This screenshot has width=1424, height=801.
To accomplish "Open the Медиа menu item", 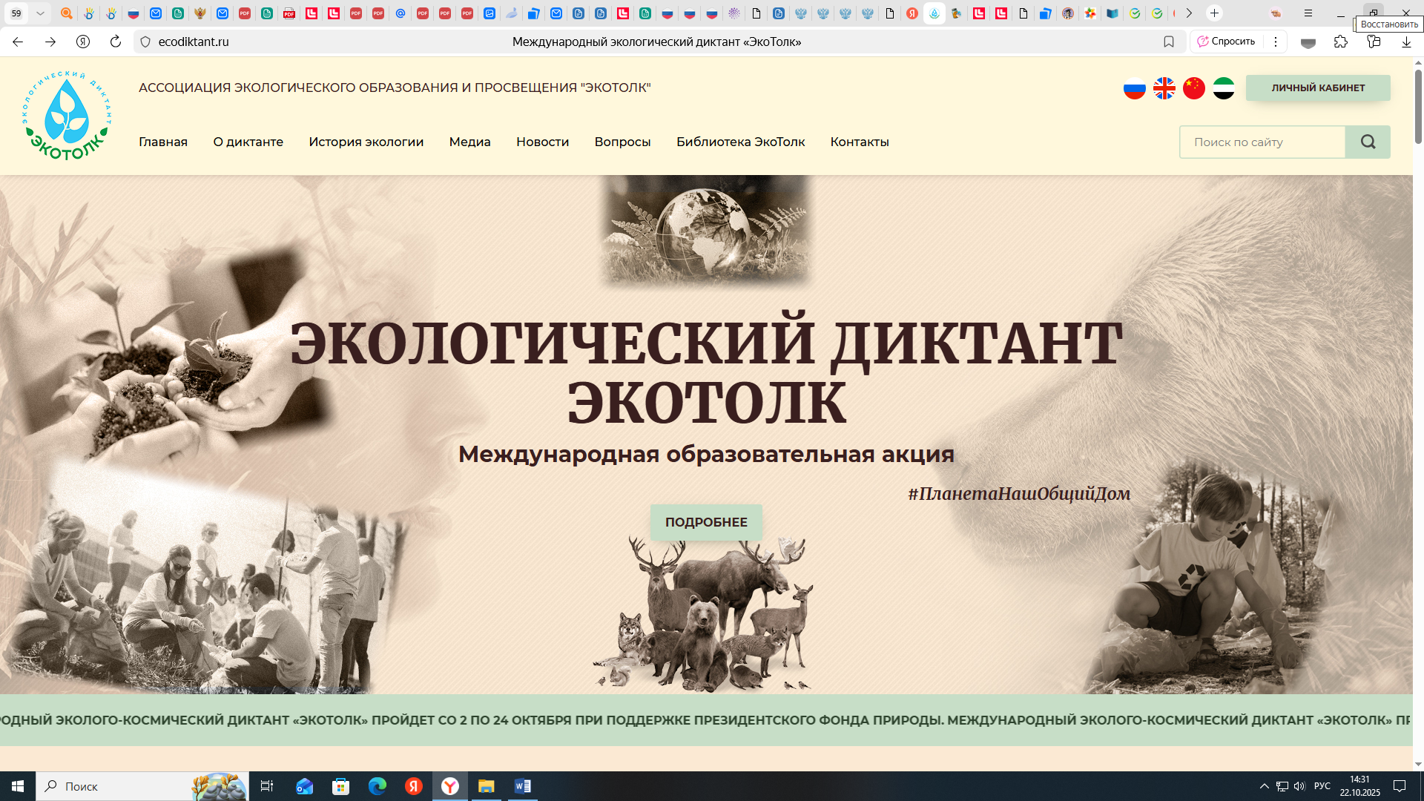I will pos(470,142).
